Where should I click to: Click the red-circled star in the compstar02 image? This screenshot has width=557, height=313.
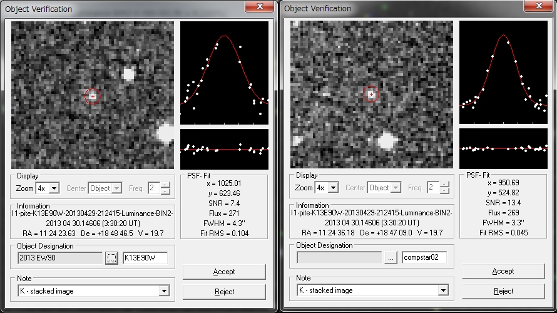click(x=371, y=94)
